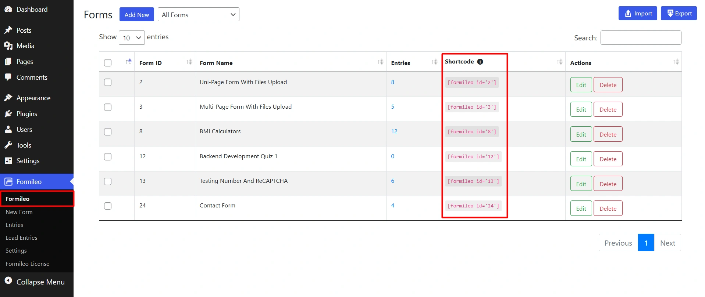Open the All Forms filter dropdown

pyautogui.click(x=198, y=15)
